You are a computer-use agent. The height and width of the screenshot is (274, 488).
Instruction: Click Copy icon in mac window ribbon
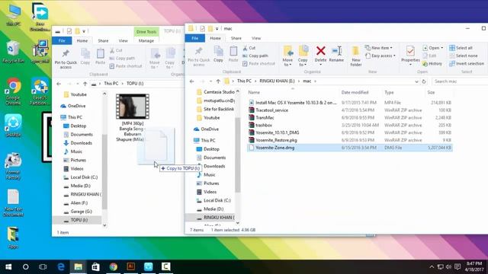[x=218, y=54]
